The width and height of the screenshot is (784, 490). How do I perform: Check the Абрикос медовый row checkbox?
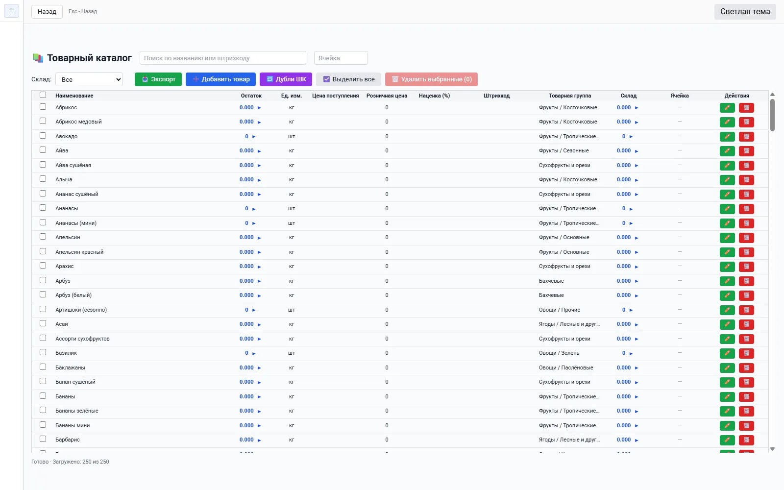pyautogui.click(x=43, y=121)
